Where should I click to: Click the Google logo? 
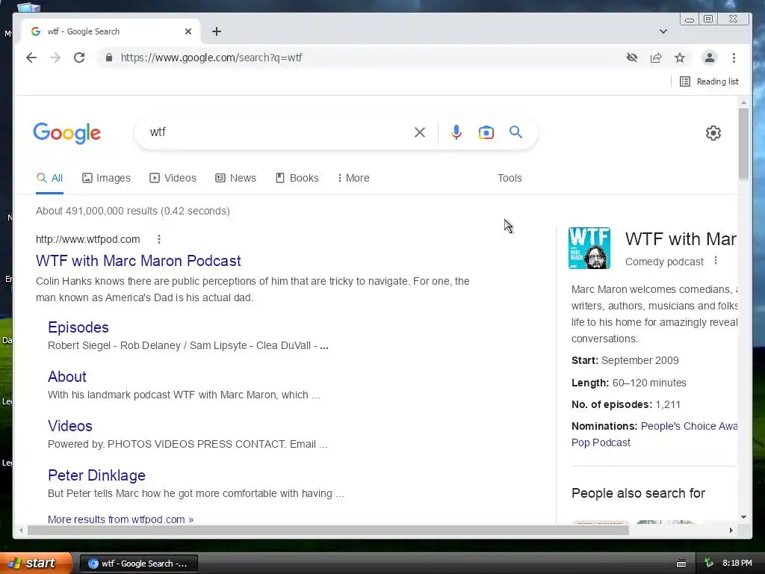(x=66, y=133)
